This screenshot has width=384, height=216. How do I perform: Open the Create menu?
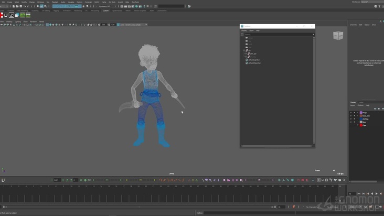point(9,2)
